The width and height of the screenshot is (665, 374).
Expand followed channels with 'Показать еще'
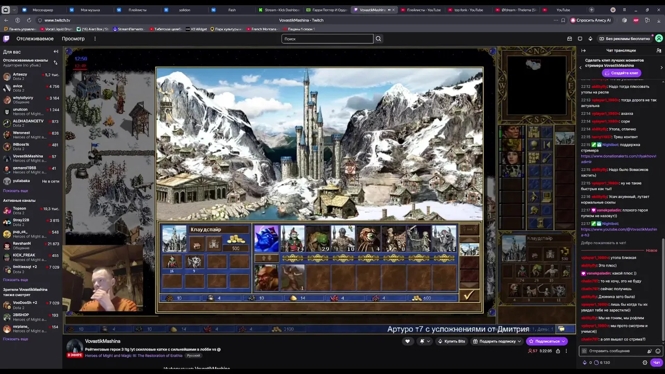pos(16,191)
